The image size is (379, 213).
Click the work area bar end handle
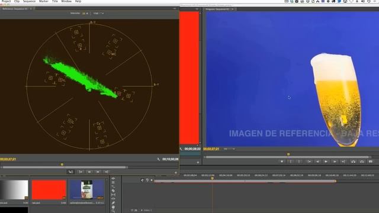(x=336, y=181)
